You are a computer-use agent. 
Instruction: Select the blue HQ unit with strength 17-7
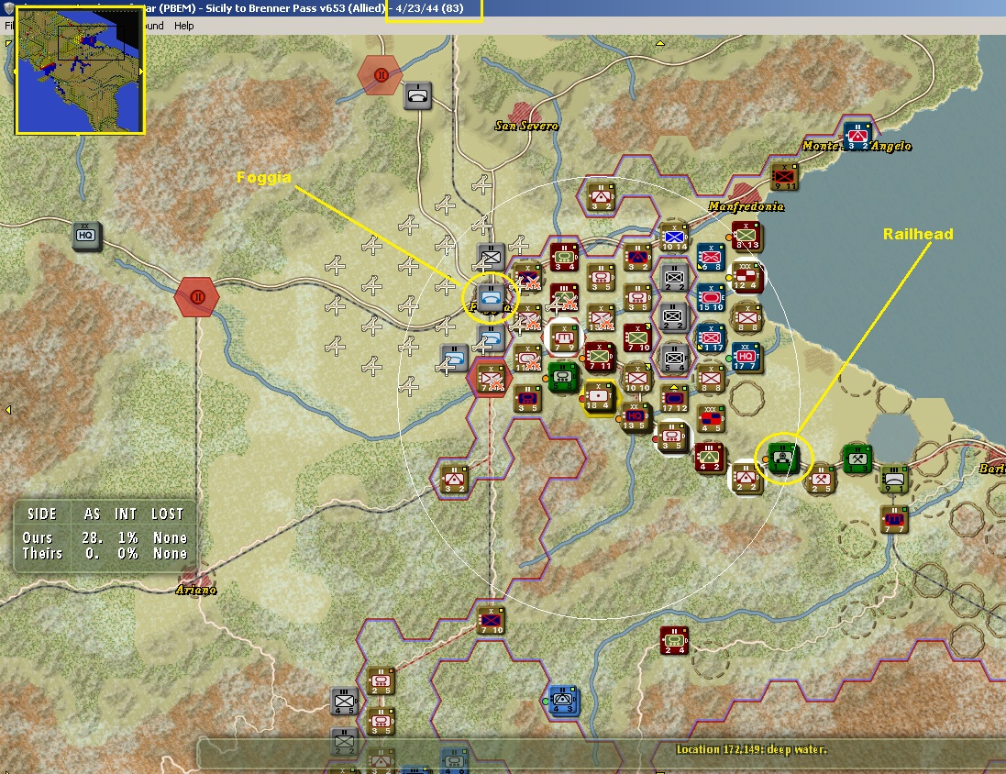[x=746, y=357]
